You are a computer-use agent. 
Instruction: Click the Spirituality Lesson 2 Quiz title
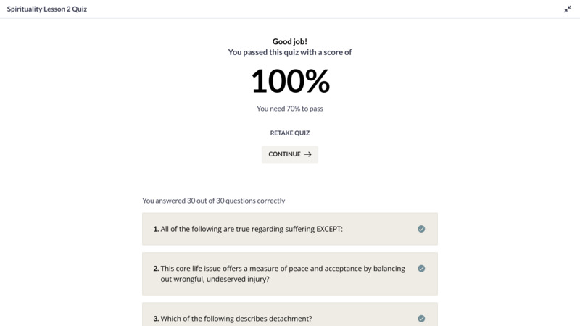point(47,9)
